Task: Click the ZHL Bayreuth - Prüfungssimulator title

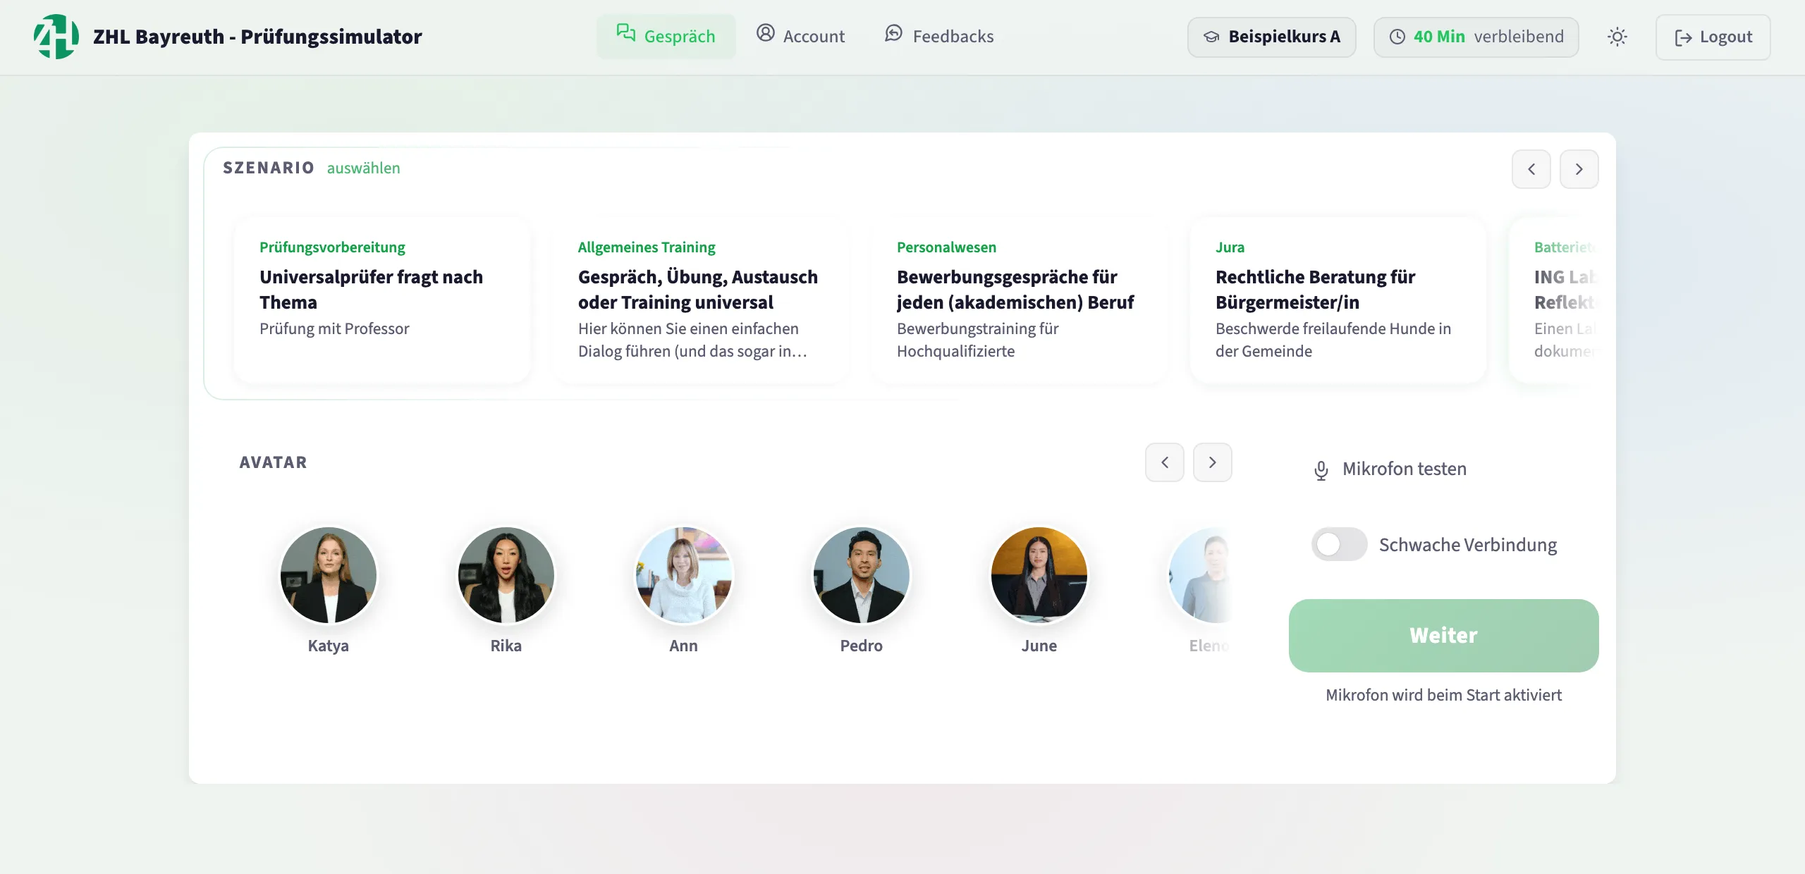Action: 257,37
